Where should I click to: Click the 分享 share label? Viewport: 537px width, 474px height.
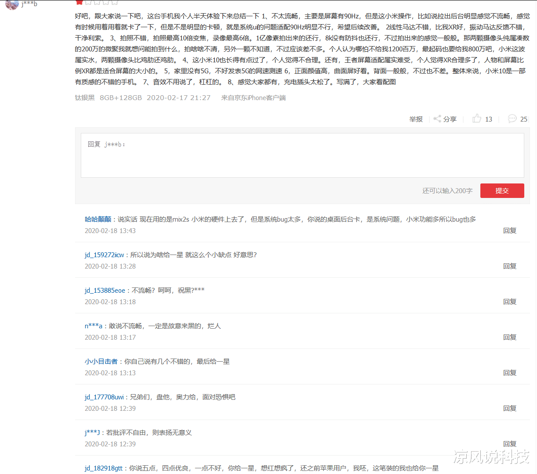click(450, 119)
